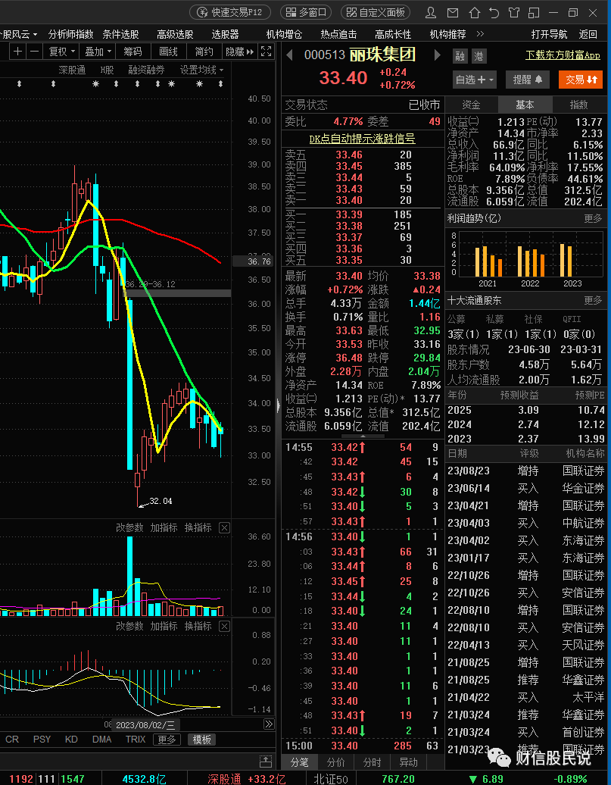Open 多窗口 multi-window view
Viewport: 611px width, 785px height.
[x=306, y=12]
